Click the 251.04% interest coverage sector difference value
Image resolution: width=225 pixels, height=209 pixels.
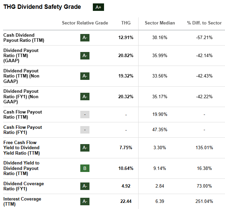click(204, 202)
